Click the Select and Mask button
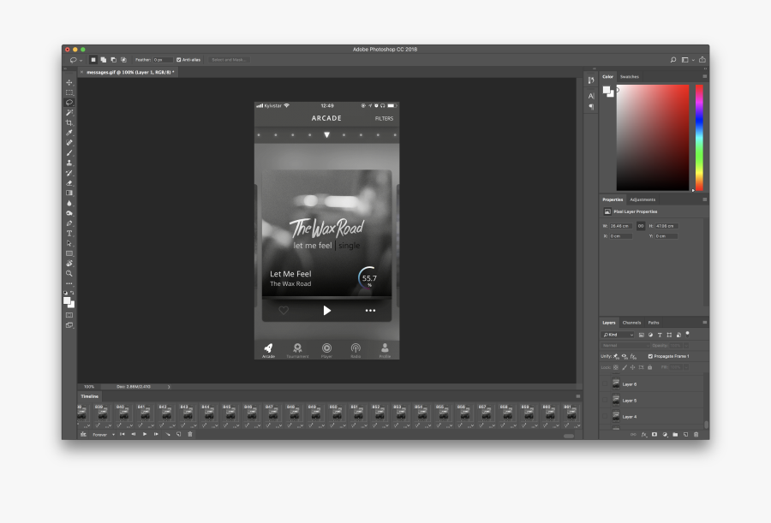The height and width of the screenshot is (523, 771). [x=229, y=60]
